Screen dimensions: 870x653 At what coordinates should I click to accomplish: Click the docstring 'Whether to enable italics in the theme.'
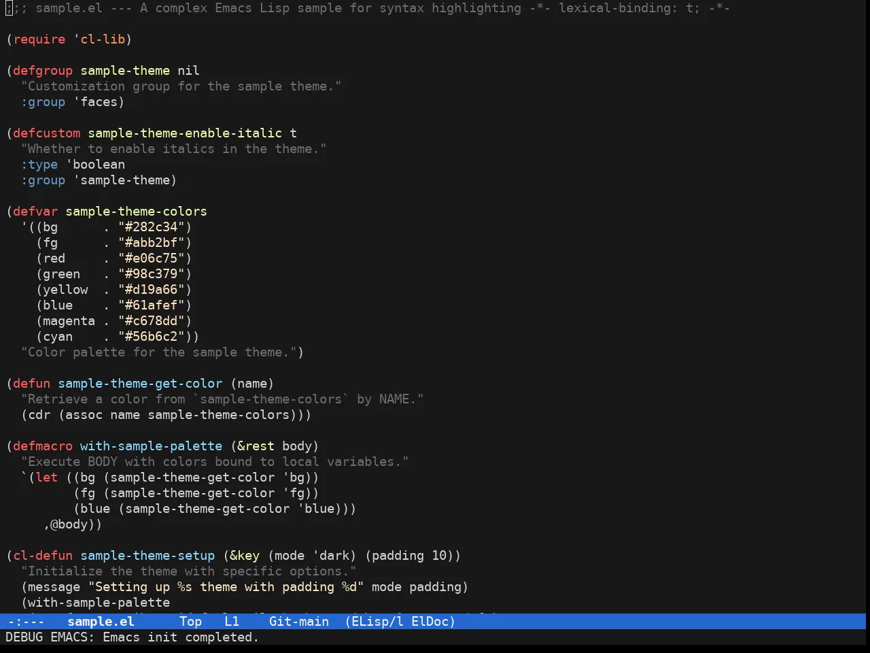click(x=174, y=149)
